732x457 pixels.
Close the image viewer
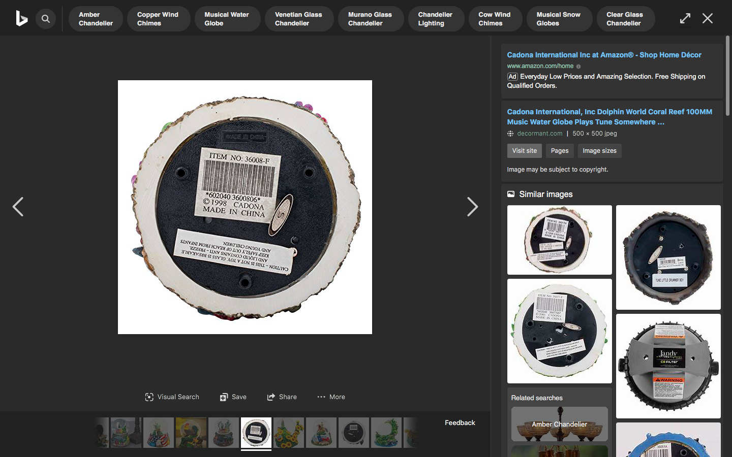click(x=708, y=18)
